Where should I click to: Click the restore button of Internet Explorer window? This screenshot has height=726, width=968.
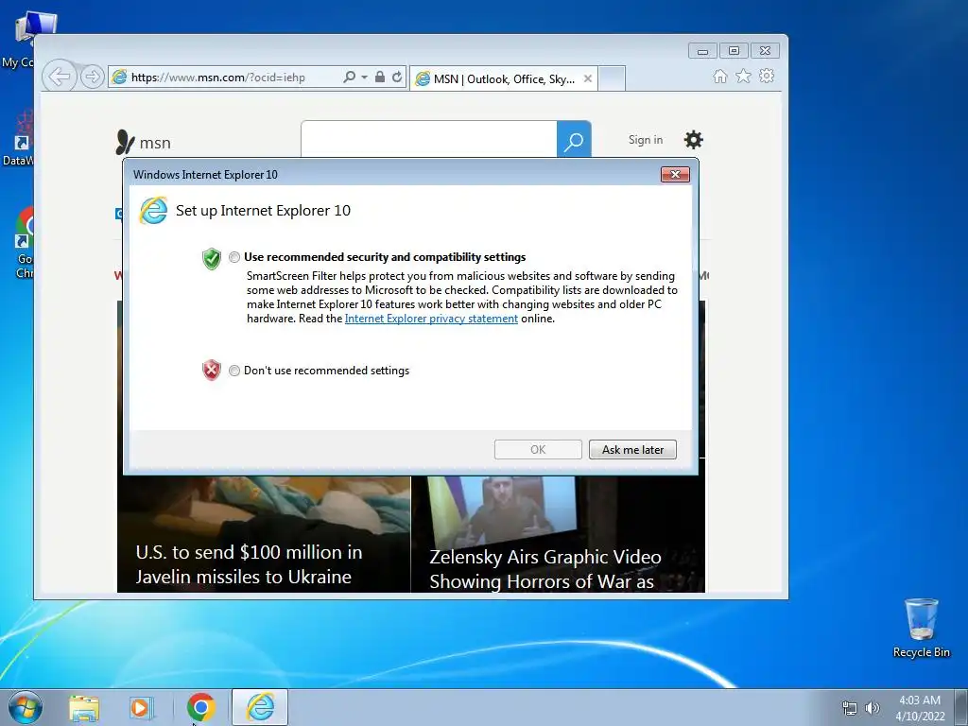[x=734, y=51]
